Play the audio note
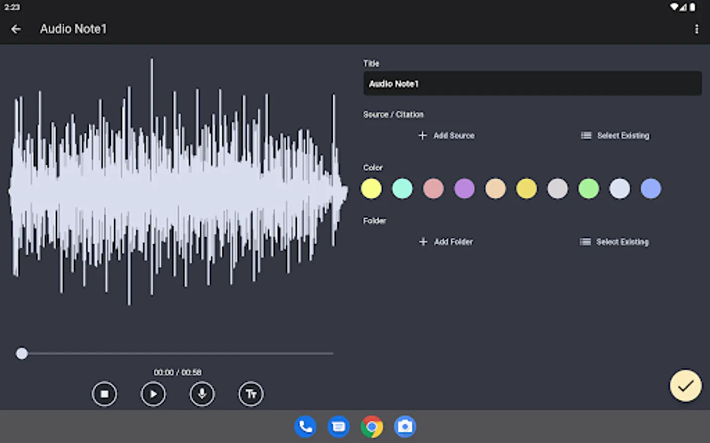710x443 pixels. [153, 394]
